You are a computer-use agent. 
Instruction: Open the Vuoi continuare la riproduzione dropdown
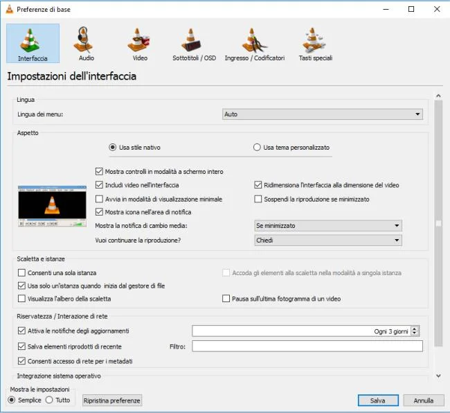[328, 240]
